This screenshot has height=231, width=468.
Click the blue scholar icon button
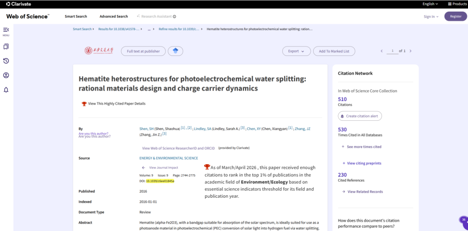pyautogui.click(x=175, y=51)
